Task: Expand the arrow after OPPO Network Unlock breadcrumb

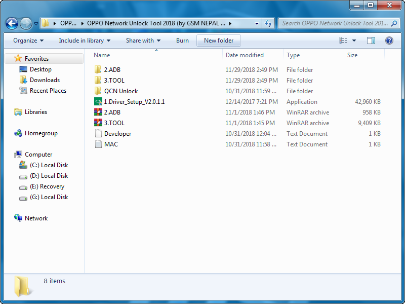Action: [230, 23]
